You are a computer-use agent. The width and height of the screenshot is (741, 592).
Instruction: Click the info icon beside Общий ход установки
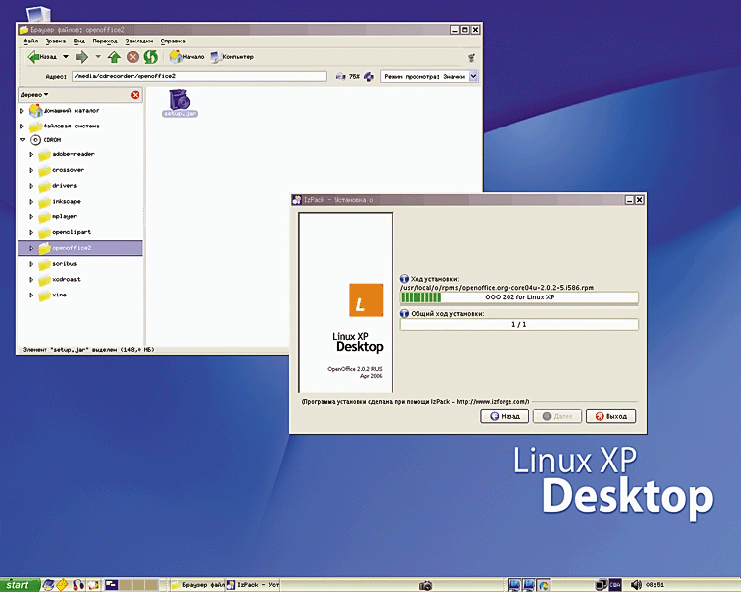tap(404, 314)
